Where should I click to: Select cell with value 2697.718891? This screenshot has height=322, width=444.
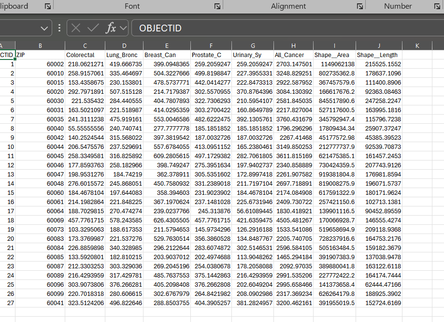293,183
